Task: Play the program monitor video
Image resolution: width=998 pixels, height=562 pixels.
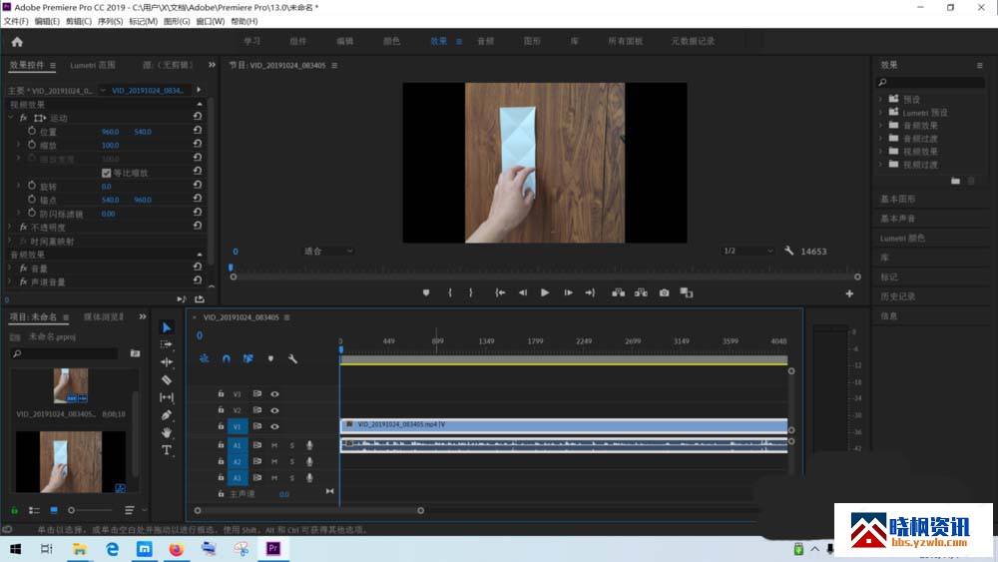Action: tap(545, 292)
